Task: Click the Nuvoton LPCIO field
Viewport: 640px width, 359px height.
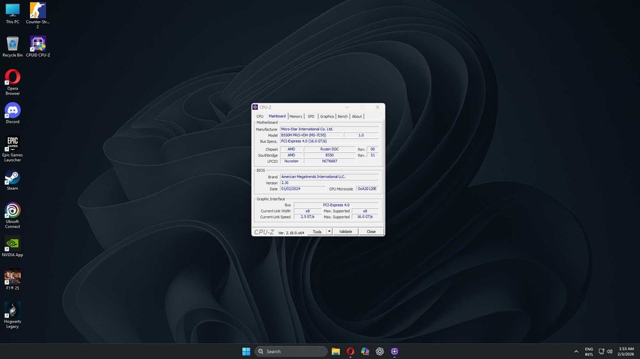Action: point(291,161)
